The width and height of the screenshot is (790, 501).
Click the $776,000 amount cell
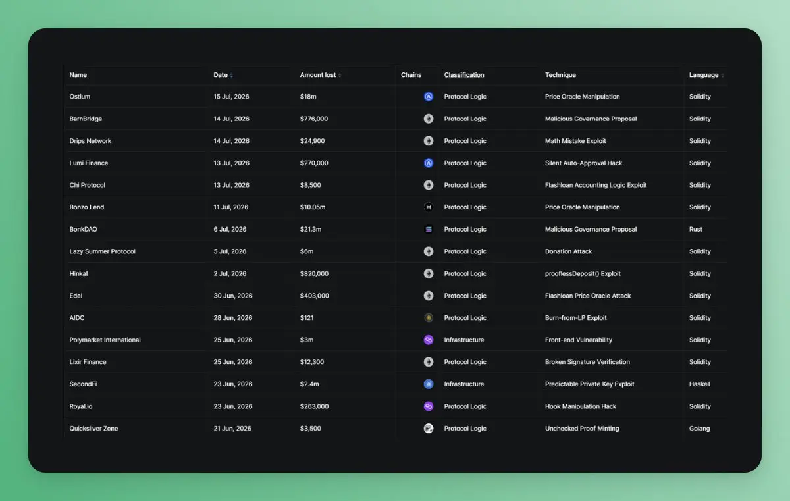[314, 119]
